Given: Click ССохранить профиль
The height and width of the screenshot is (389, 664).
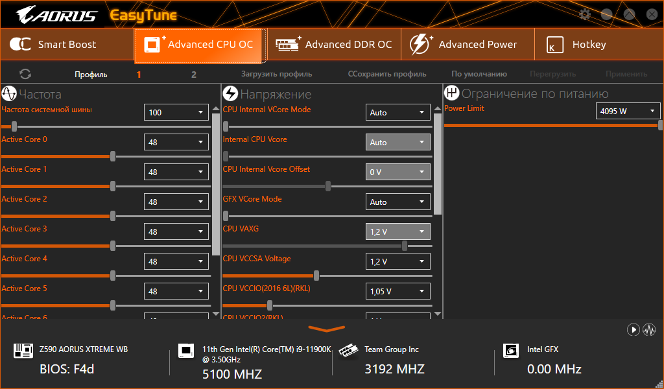Looking at the screenshot, I should 387,74.
